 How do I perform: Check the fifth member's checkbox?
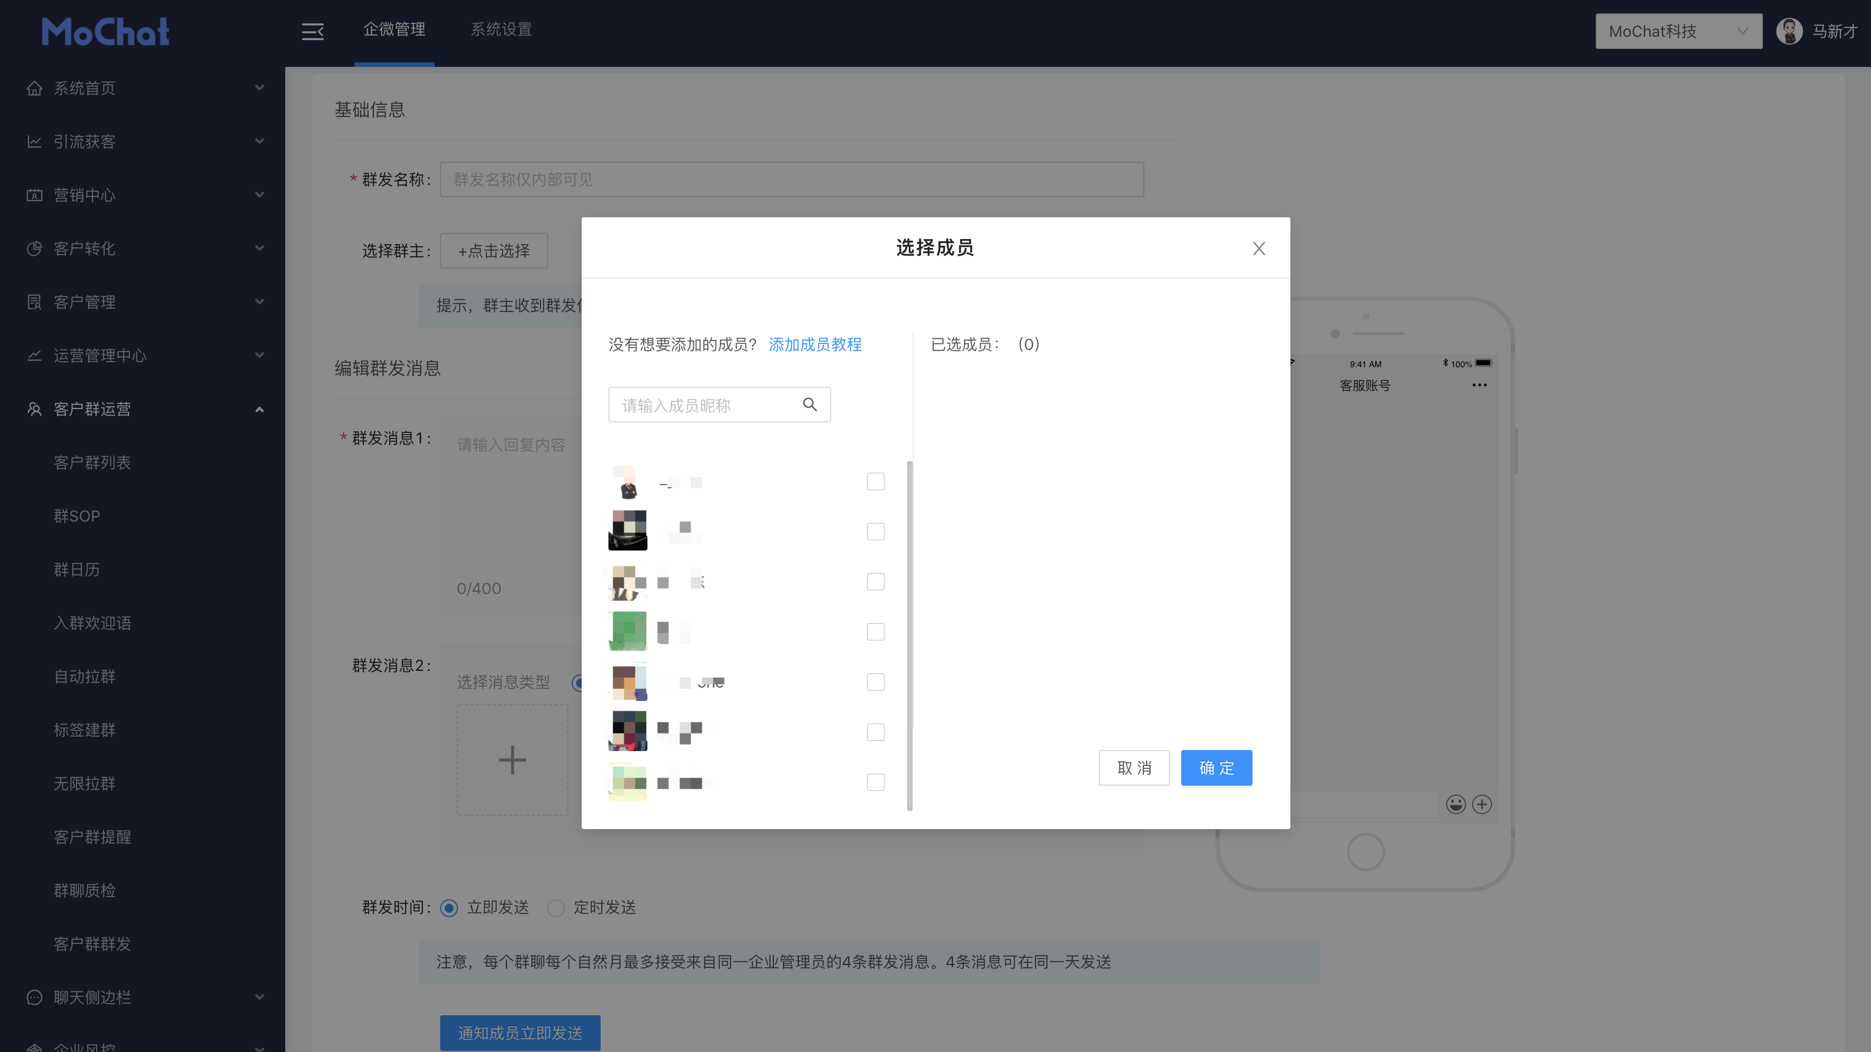[x=875, y=682]
